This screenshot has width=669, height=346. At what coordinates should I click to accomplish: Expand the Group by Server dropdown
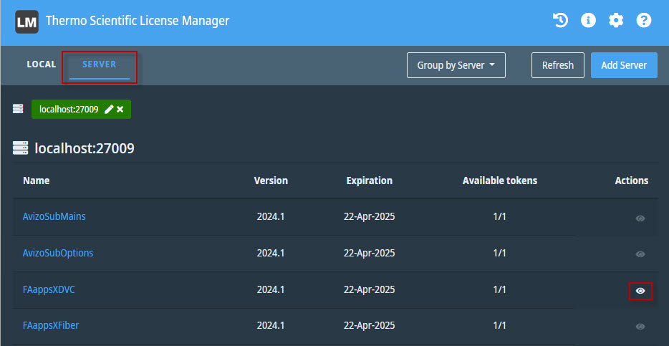coord(456,65)
